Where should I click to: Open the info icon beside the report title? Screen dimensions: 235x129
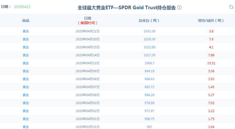click(x=179, y=7)
